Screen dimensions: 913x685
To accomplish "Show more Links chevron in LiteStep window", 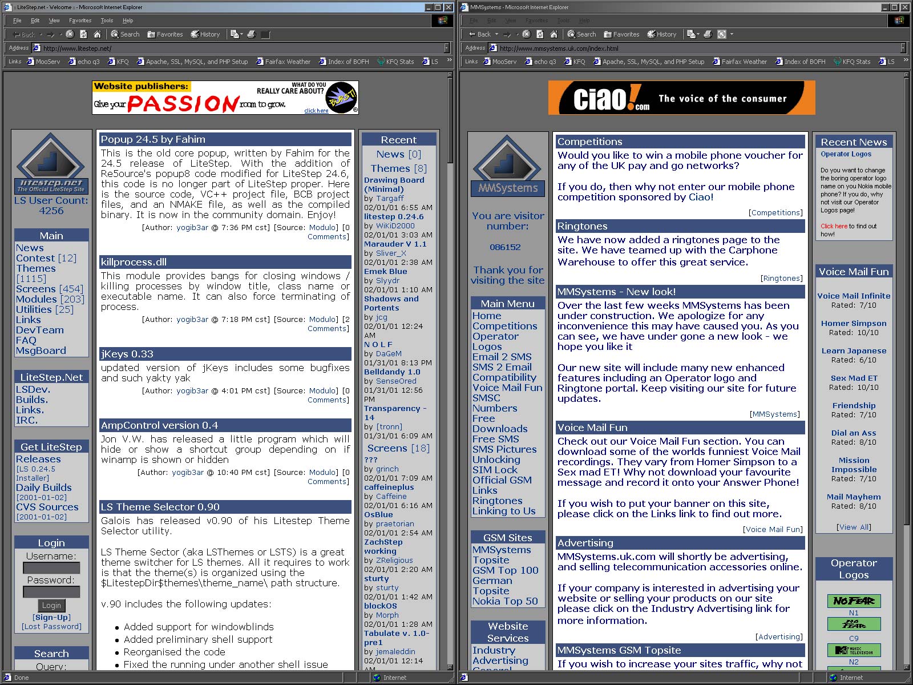I will pyautogui.click(x=449, y=60).
